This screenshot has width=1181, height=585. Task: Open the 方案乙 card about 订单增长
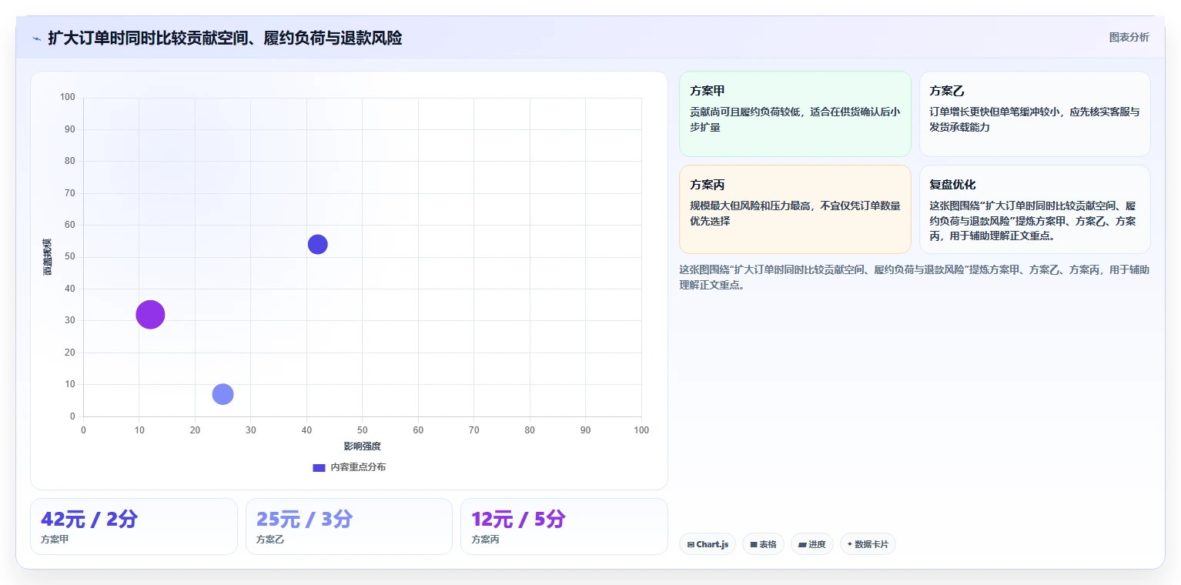(x=1035, y=114)
